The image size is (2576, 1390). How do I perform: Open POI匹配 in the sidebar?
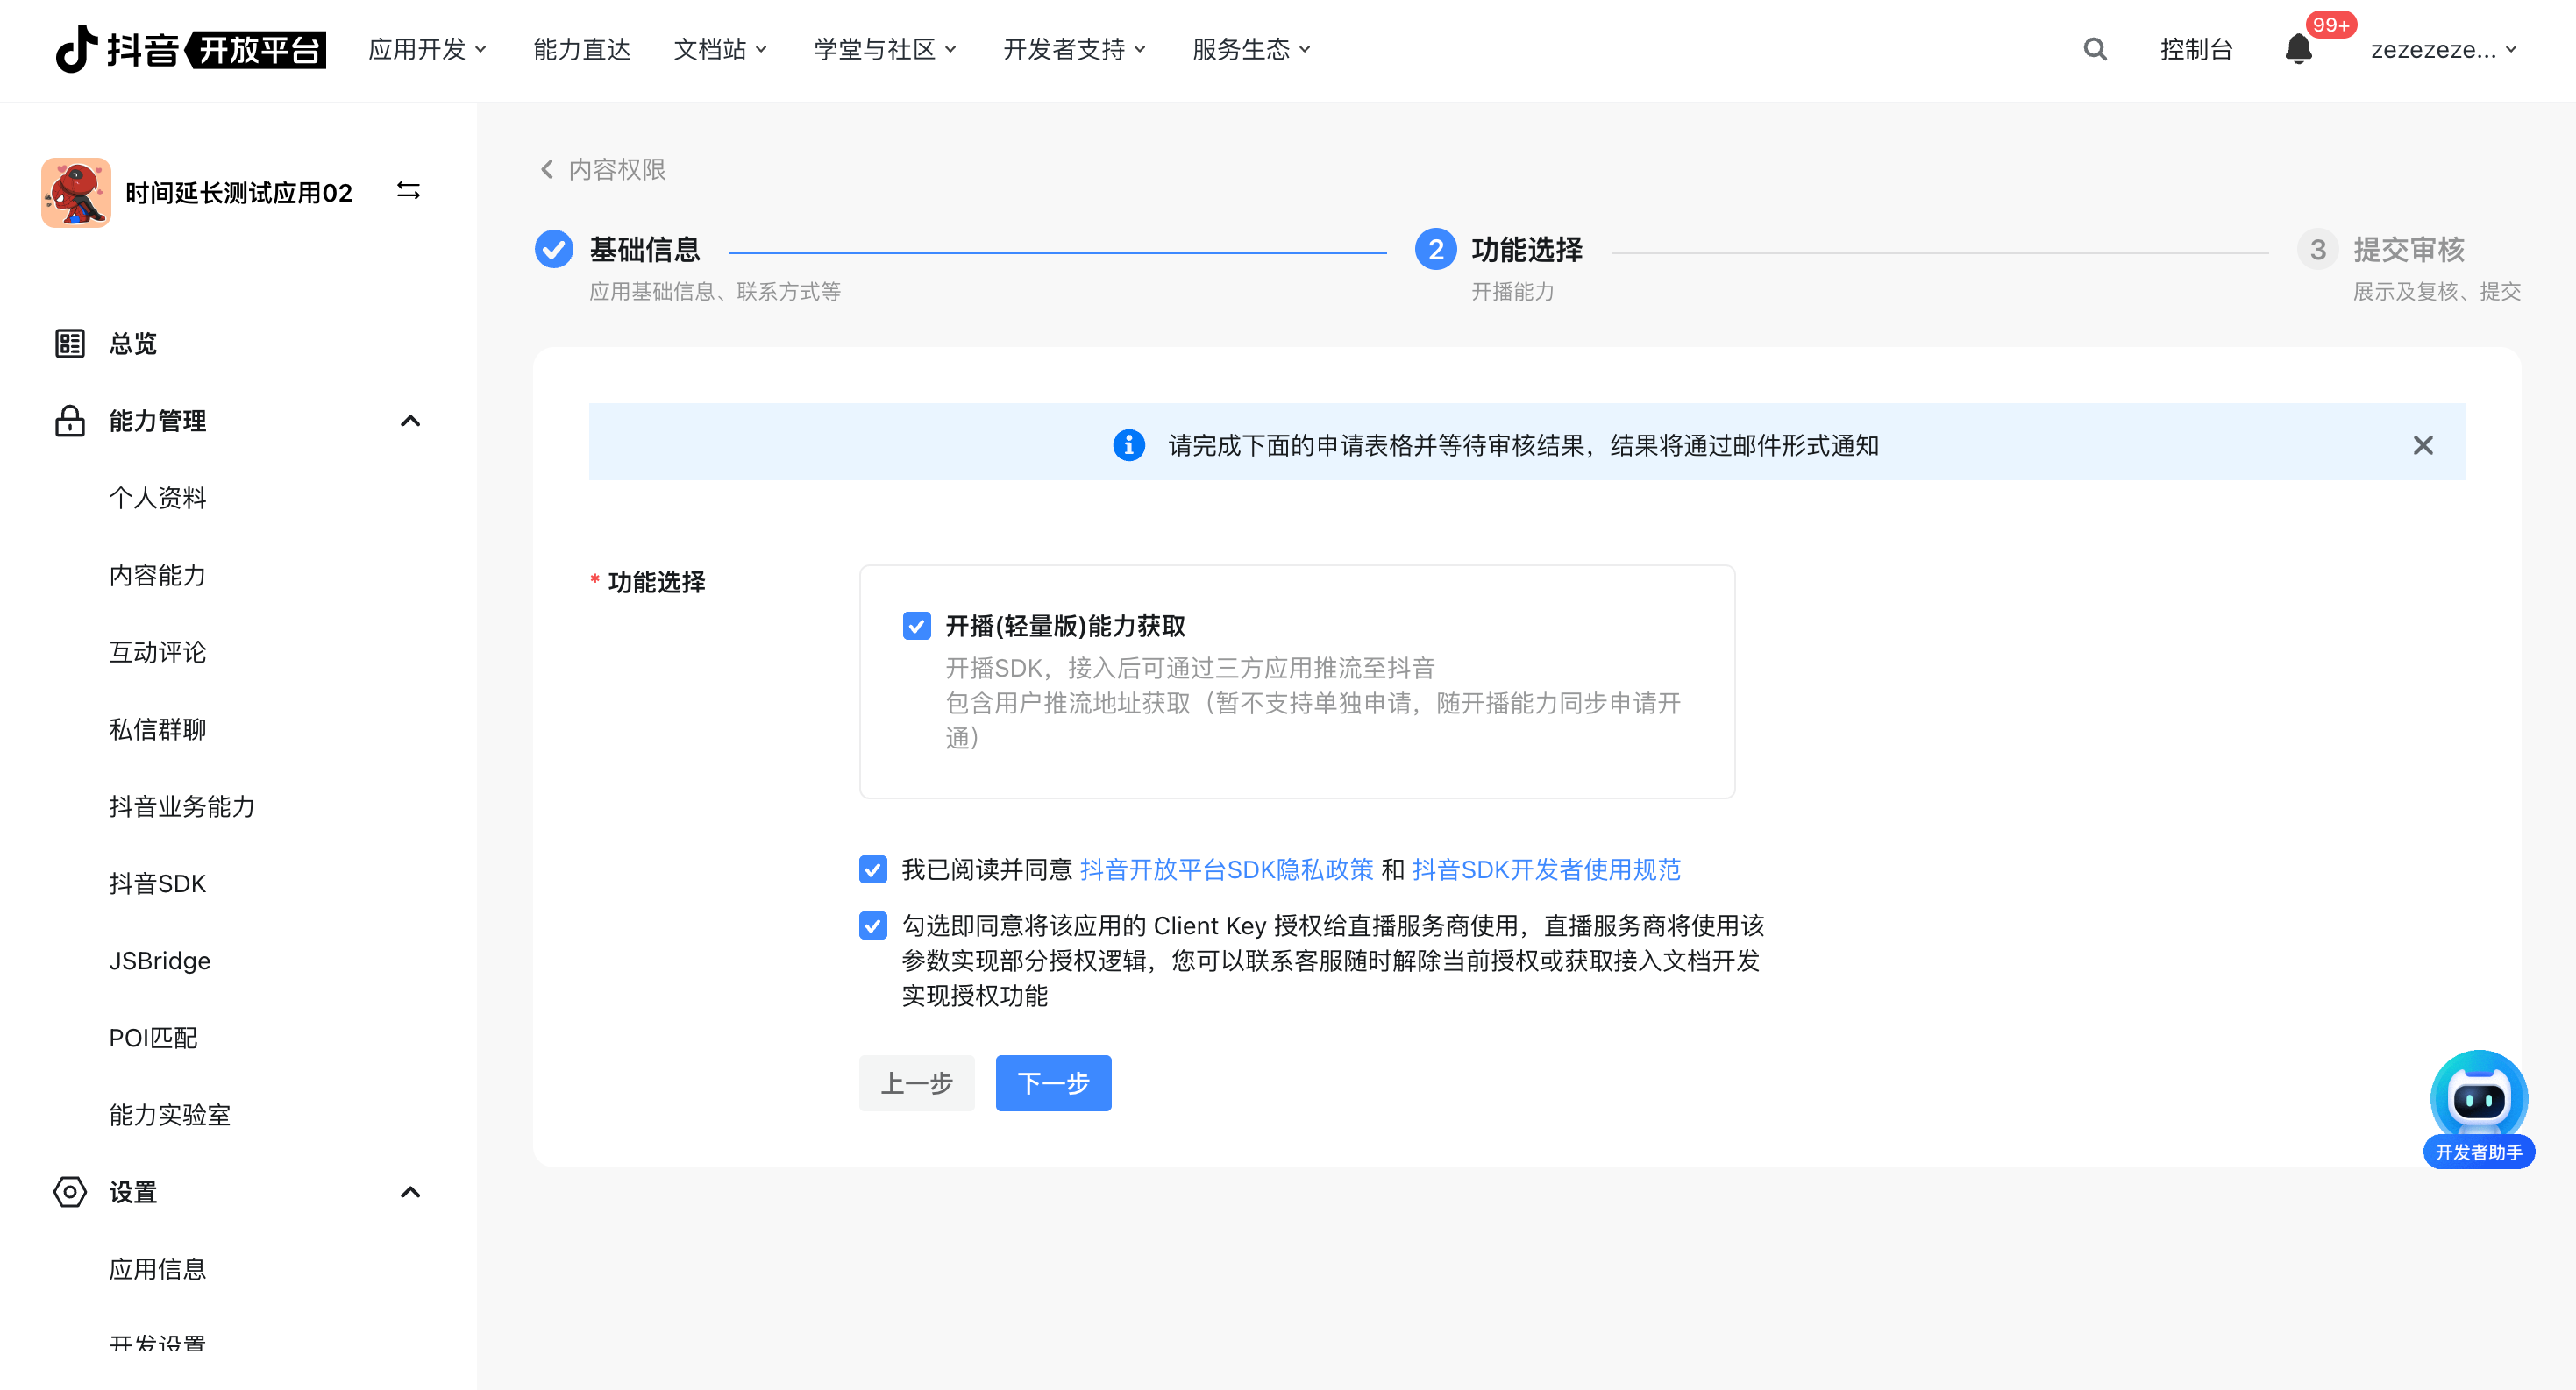(153, 1038)
